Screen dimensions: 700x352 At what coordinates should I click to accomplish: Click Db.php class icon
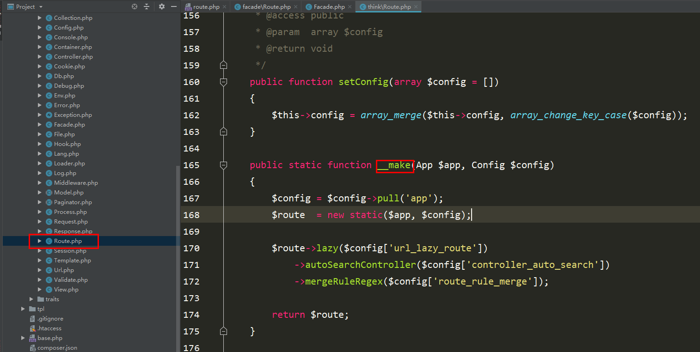click(49, 76)
